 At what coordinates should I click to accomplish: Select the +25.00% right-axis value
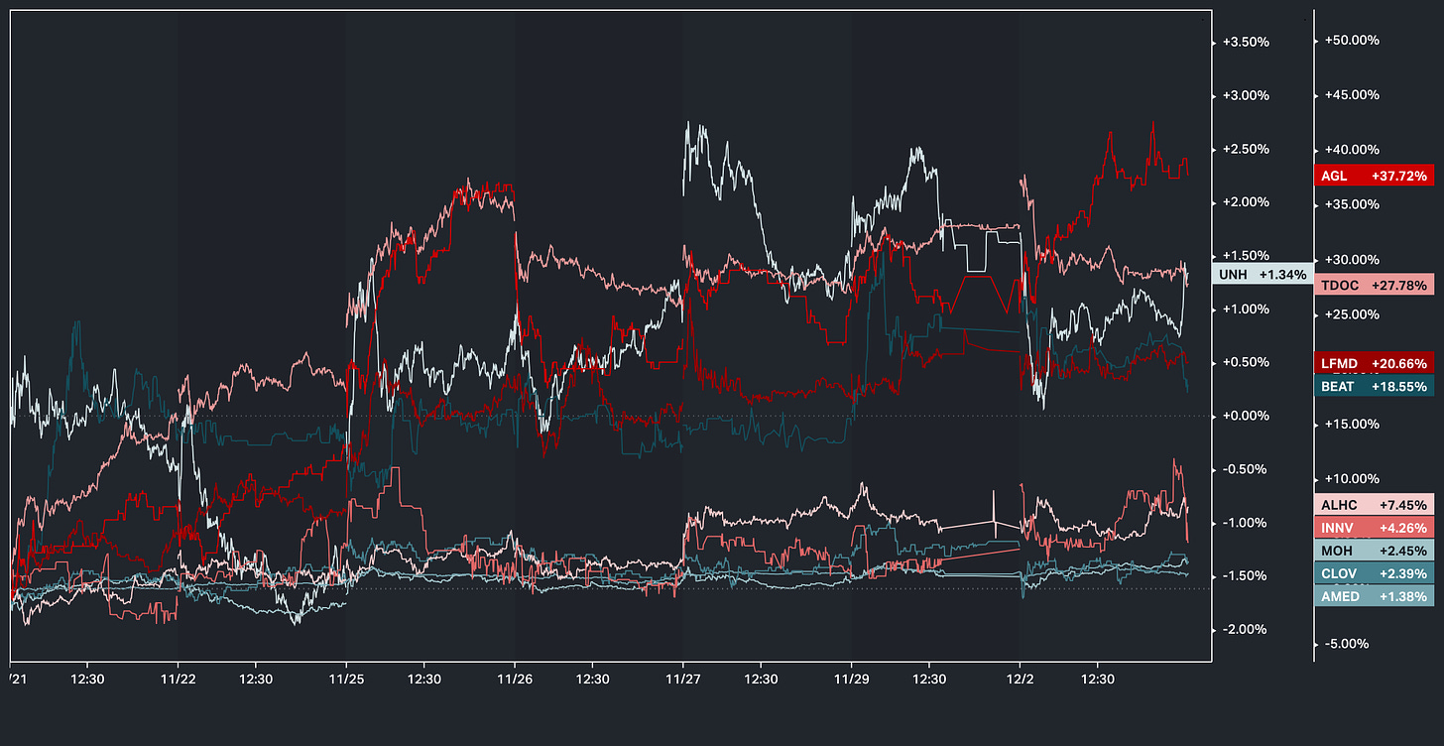(x=1352, y=314)
